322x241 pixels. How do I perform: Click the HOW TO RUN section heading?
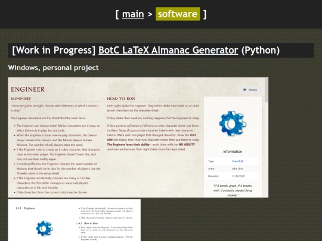[121, 99]
